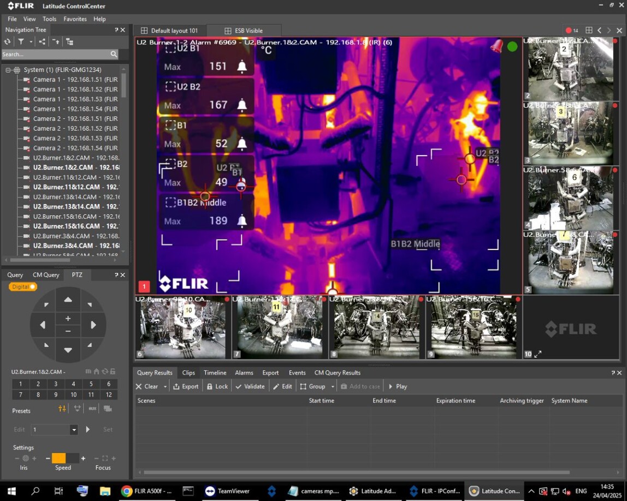The height and width of the screenshot is (501, 627).
Task: Click the red alarm bell on thermal view
Action: point(496,46)
